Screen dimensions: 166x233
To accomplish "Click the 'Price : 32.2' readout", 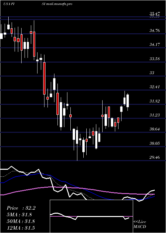I will tap(21, 208).
